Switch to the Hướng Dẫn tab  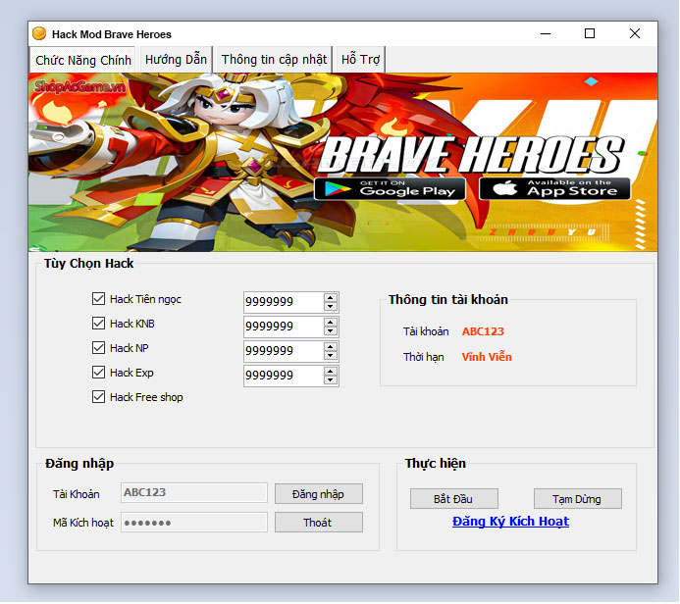pyautogui.click(x=176, y=60)
